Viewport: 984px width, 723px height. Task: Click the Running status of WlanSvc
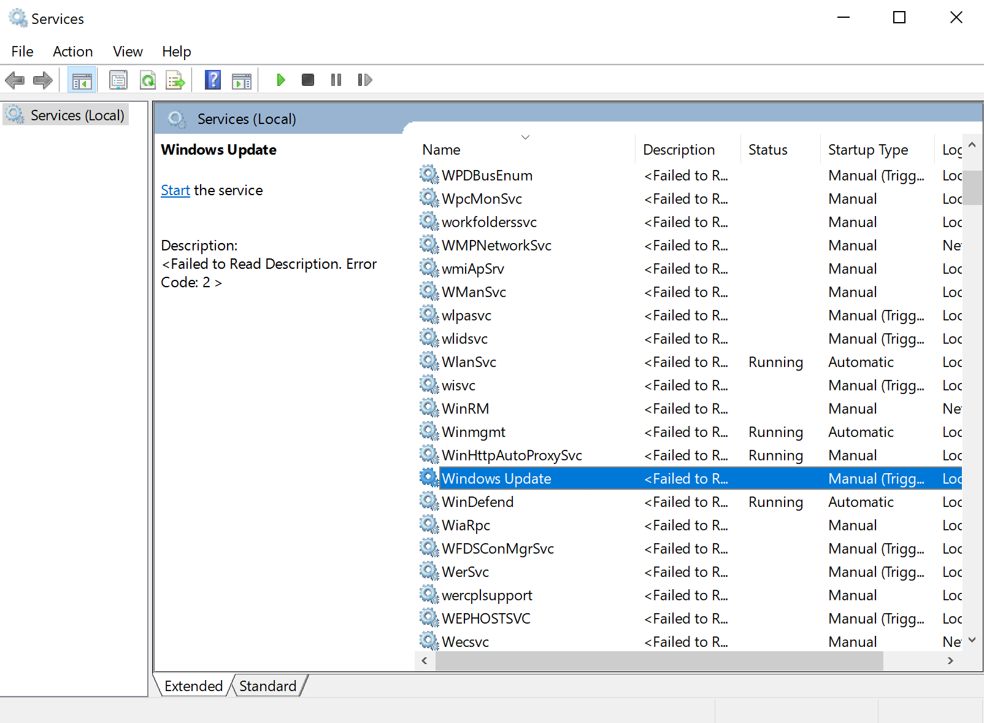tap(775, 362)
